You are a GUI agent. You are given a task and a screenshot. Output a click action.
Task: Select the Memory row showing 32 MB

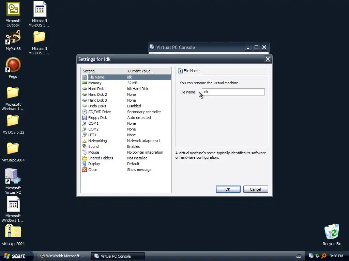[x=126, y=83]
